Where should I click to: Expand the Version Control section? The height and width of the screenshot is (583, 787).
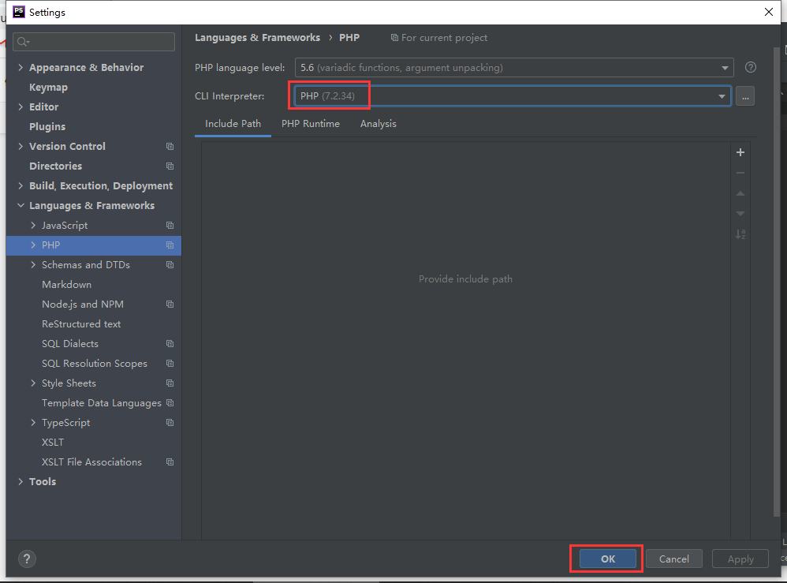[21, 146]
